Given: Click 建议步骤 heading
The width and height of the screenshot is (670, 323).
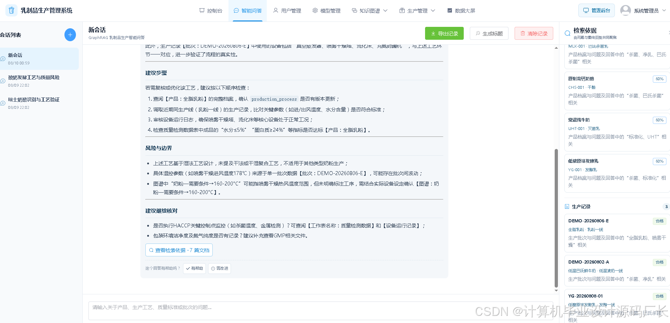Looking at the screenshot, I should click(x=156, y=73).
